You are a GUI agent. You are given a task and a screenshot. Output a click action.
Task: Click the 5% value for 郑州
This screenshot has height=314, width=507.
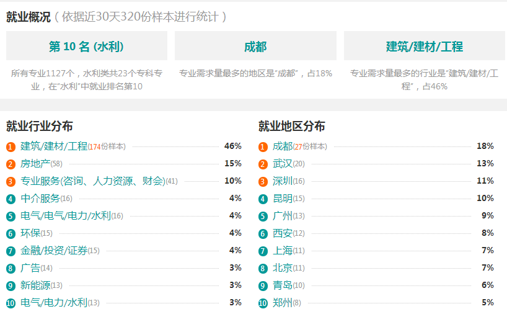[488, 302]
